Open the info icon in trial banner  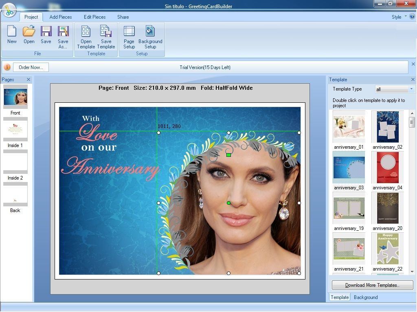tap(7, 67)
